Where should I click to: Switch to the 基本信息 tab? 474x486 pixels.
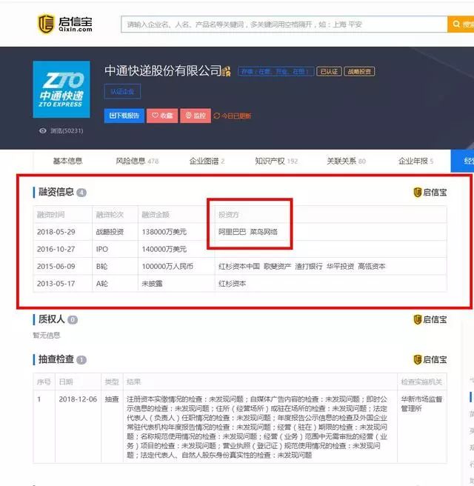click(67, 161)
